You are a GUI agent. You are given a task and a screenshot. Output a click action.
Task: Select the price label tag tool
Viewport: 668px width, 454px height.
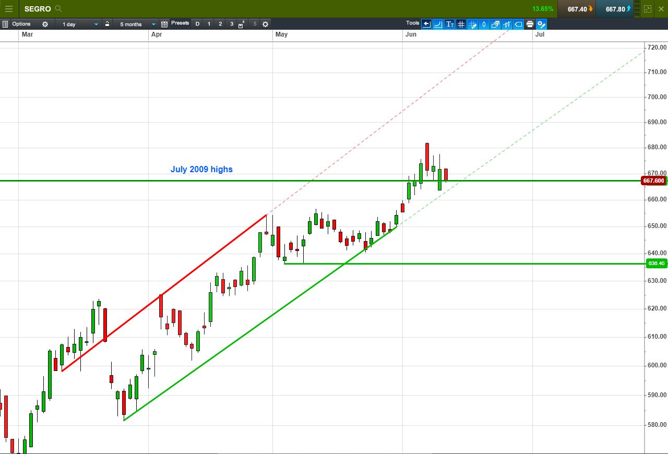pos(518,24)
